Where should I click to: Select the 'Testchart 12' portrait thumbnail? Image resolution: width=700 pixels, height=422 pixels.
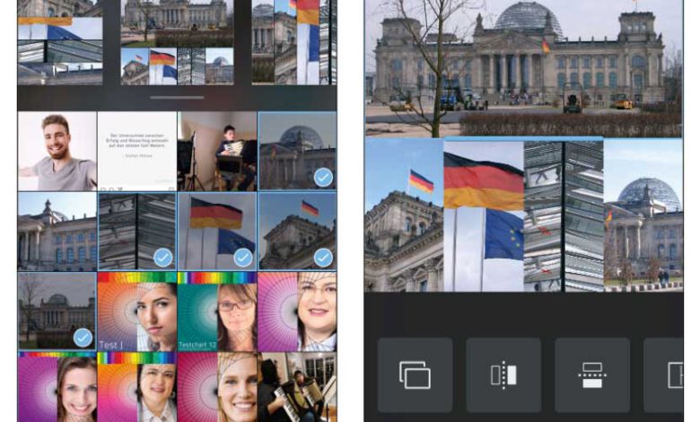click(217, 312)
